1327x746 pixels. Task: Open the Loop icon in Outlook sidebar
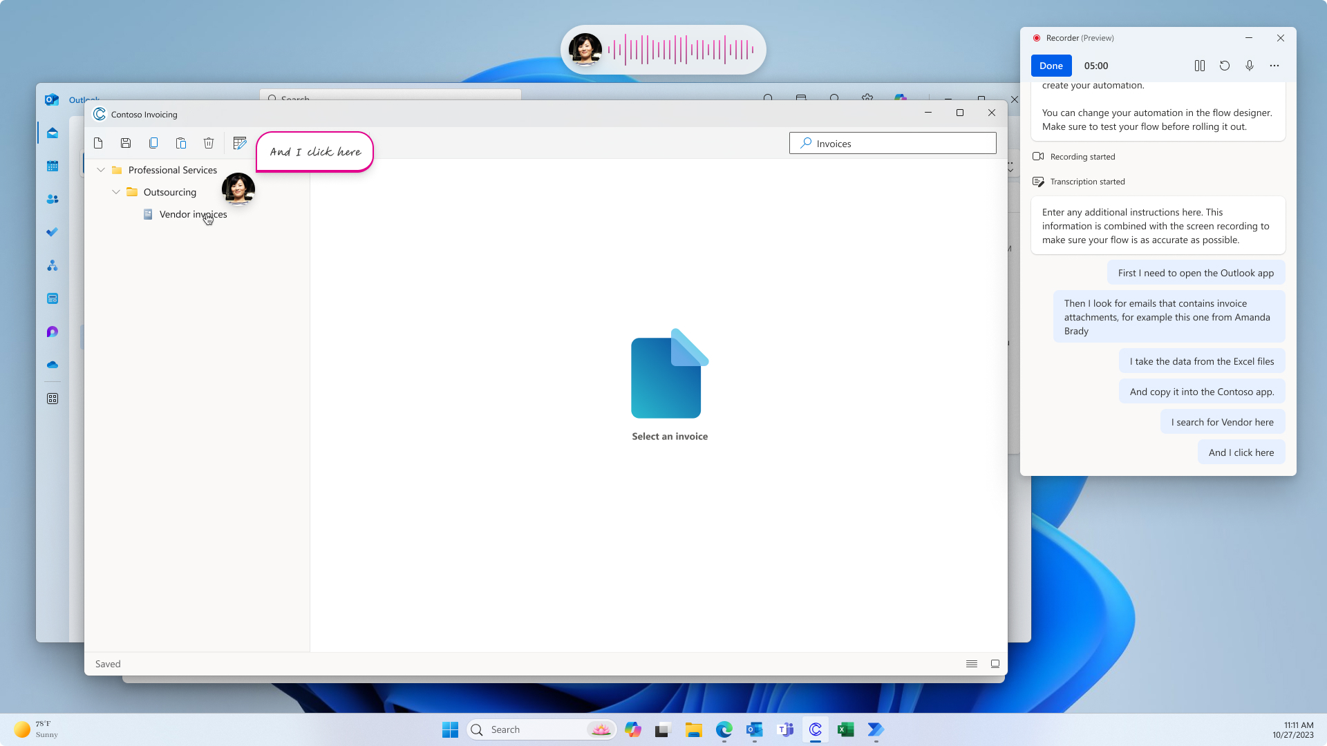53,332
